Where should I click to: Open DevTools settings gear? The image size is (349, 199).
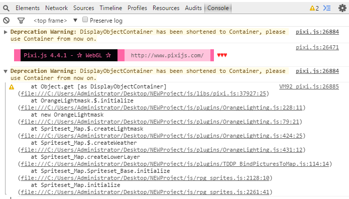(342, 8)
